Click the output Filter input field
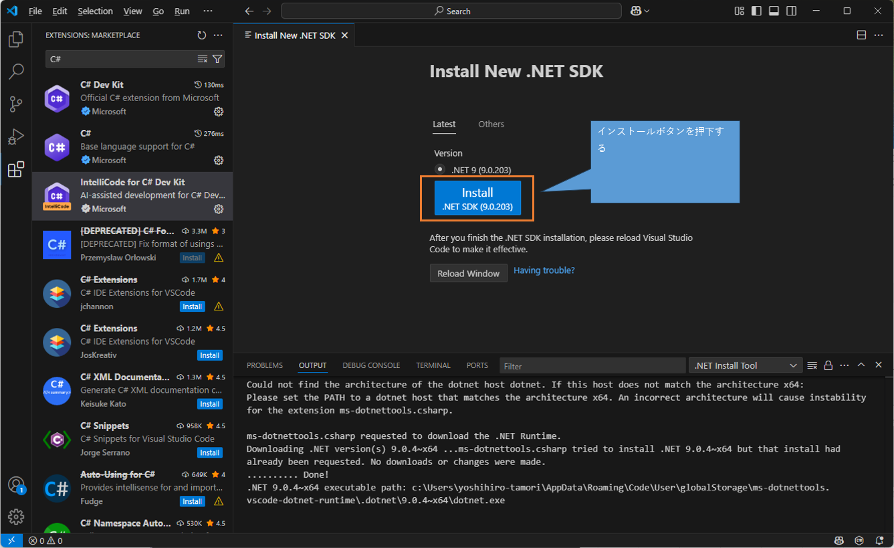The height and width of the screenshot is (548, 894). click(x=592, y=366)
